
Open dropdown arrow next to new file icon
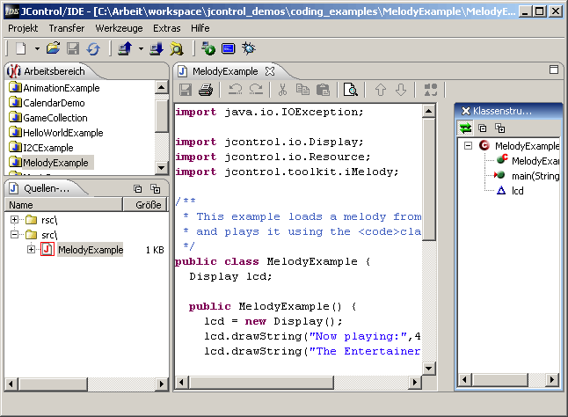34,48
